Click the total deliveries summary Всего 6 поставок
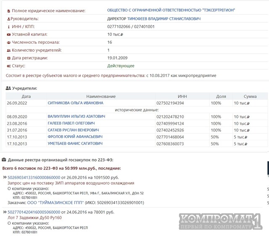 [62, 168]
